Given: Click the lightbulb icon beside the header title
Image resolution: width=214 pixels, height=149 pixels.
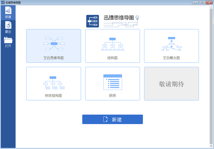Looking at the screenshot, I should pyautogui.click(x=138, y=17).
